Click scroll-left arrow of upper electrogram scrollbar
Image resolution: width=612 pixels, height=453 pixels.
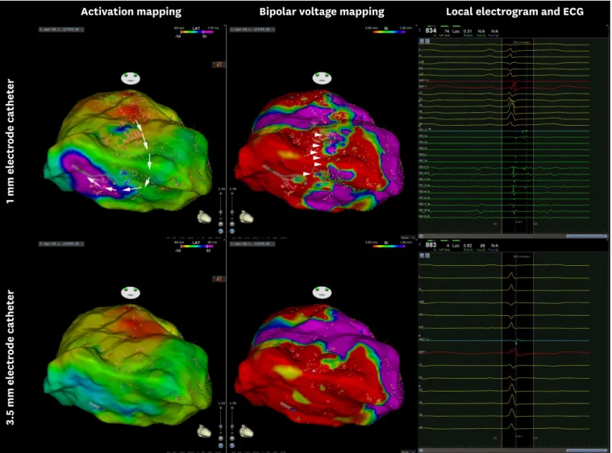click(x=421, y=236)
